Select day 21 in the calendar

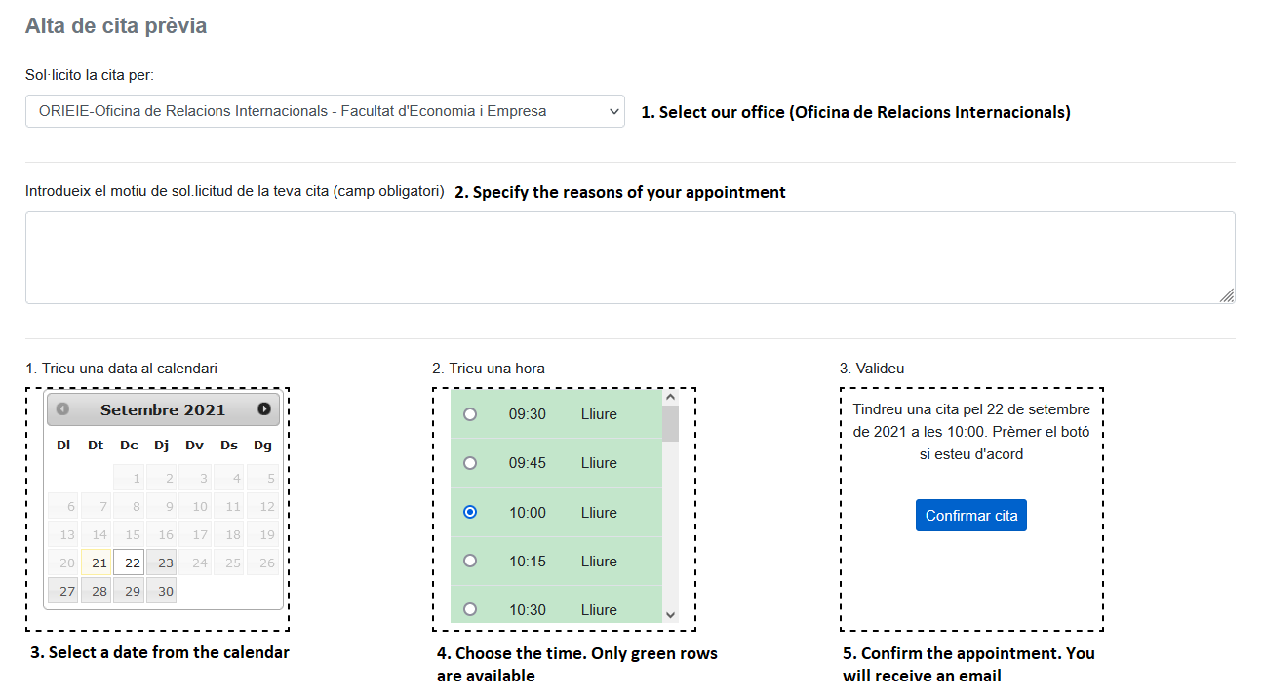click(99, 563)
